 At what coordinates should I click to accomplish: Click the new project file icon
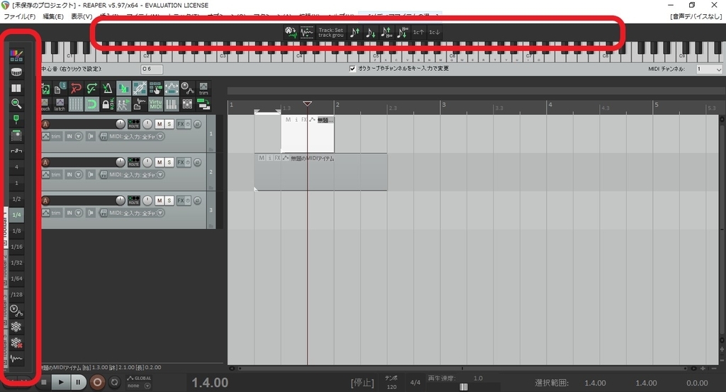(x=60, y=89)
